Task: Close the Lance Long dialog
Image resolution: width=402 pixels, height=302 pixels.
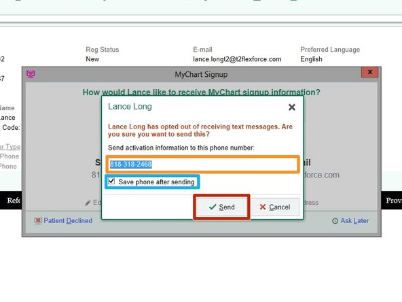Action: tap(292, 107)
